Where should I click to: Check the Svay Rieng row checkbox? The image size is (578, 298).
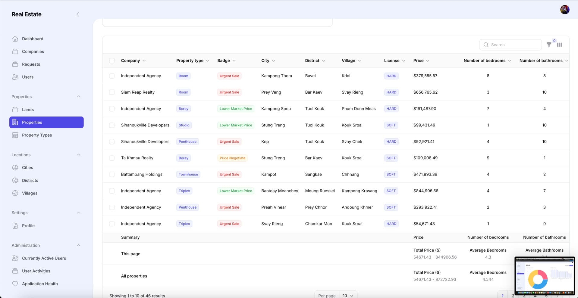112,224
